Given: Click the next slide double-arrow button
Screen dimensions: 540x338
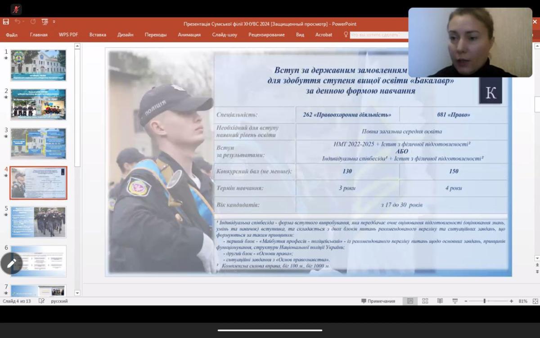Looking at the screenshot, I should click(537, 272).
